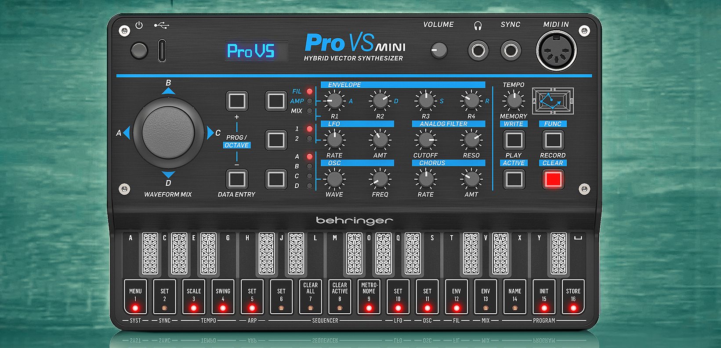Click the waveform mix joystick
Screen dimensions: 721x348
click(x=168, y=132)
